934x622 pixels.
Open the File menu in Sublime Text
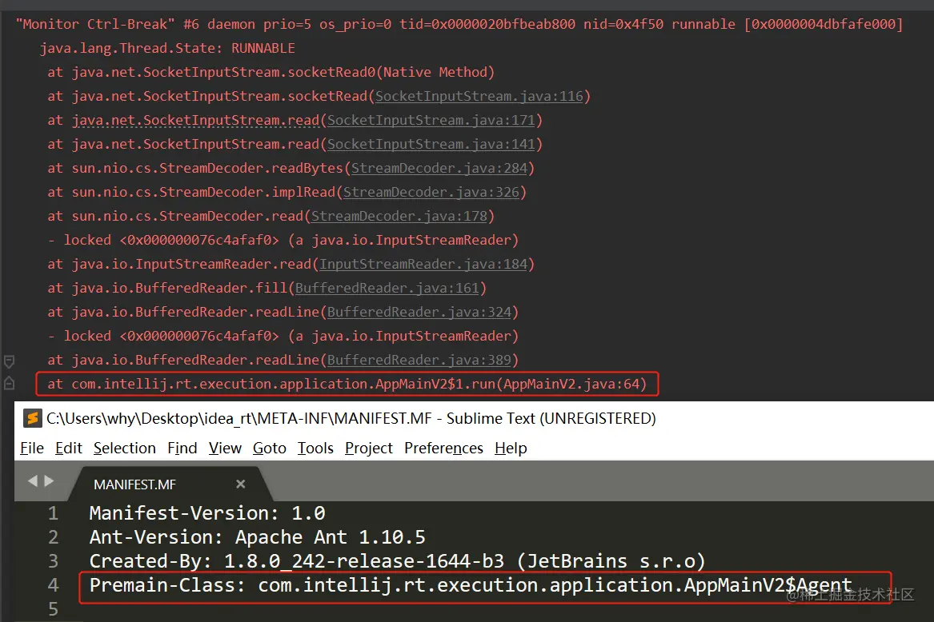click(x=31, y=449)
